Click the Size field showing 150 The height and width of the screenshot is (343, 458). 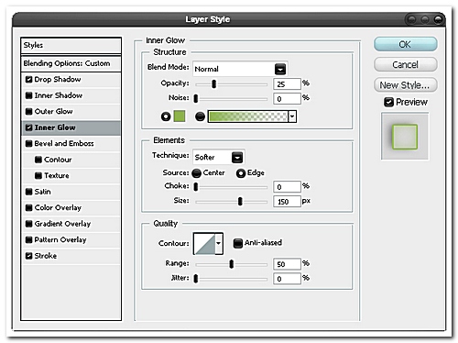pos(287,202)
